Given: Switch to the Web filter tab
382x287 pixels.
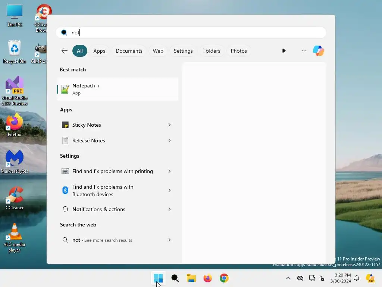Looking at the screenshot, I should [x=158, y=51].
